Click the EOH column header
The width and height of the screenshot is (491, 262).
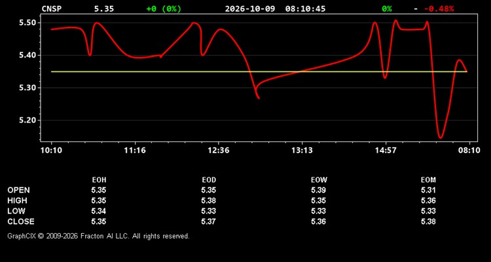pos(99,180)
